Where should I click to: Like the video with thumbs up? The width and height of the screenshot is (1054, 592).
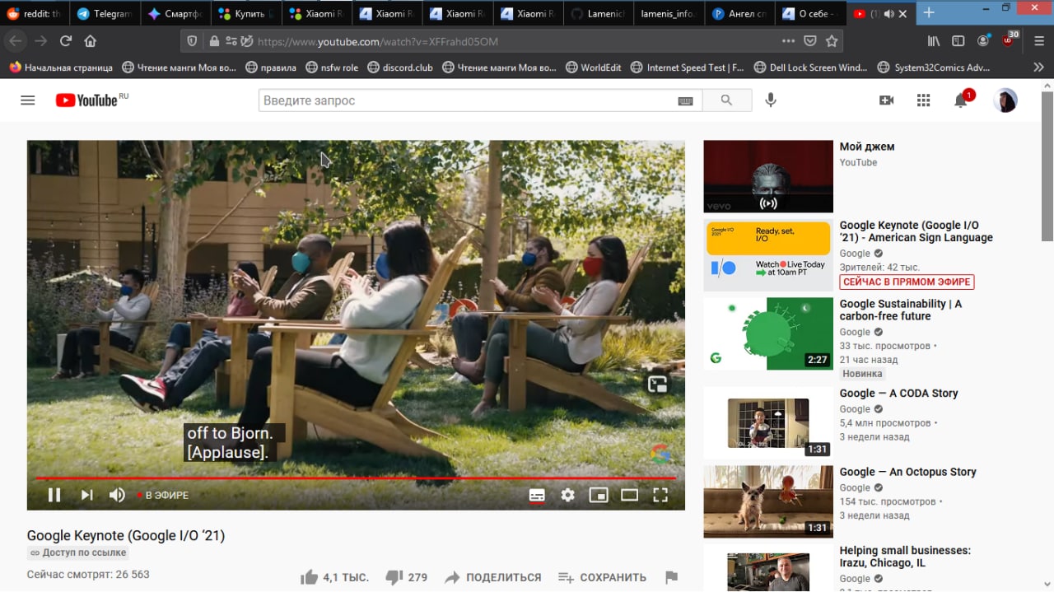point(310,577)
